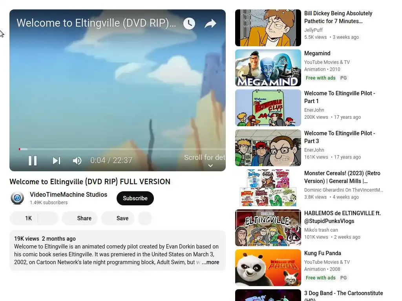Open VideoTimeMachine Studios channel name
This screenshot has height=301, width=402.
tap(68, 194)
